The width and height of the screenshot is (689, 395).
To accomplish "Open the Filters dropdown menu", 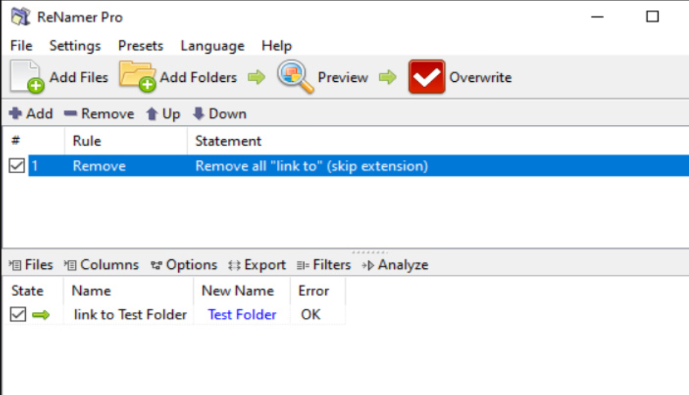I will (324, 265).
